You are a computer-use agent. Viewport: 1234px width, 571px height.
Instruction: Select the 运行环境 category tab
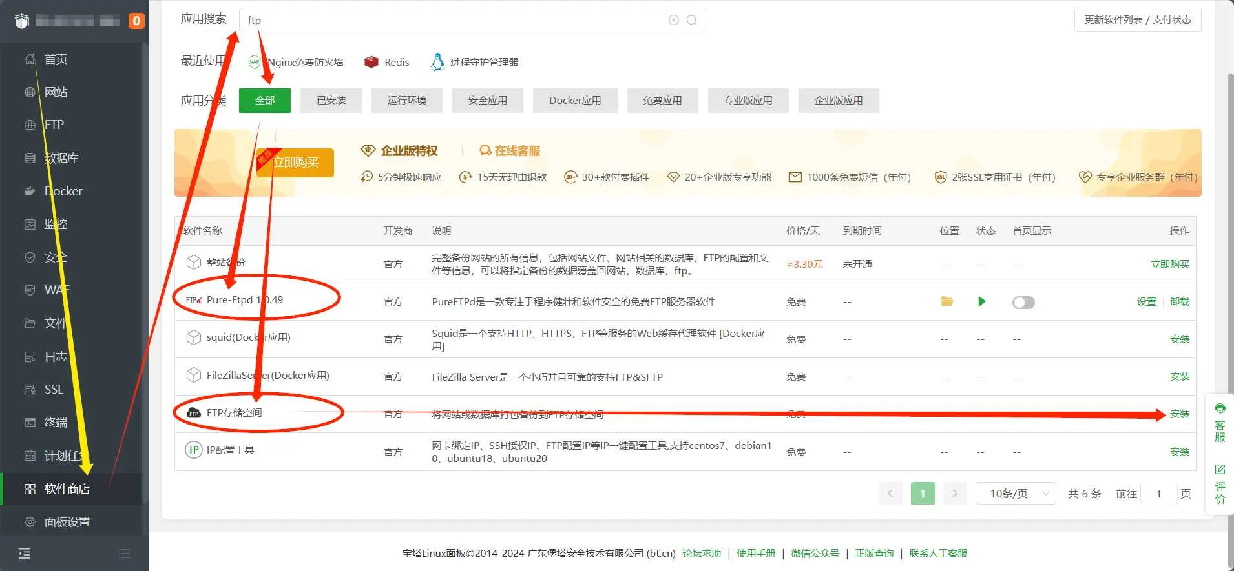point(407,101)
